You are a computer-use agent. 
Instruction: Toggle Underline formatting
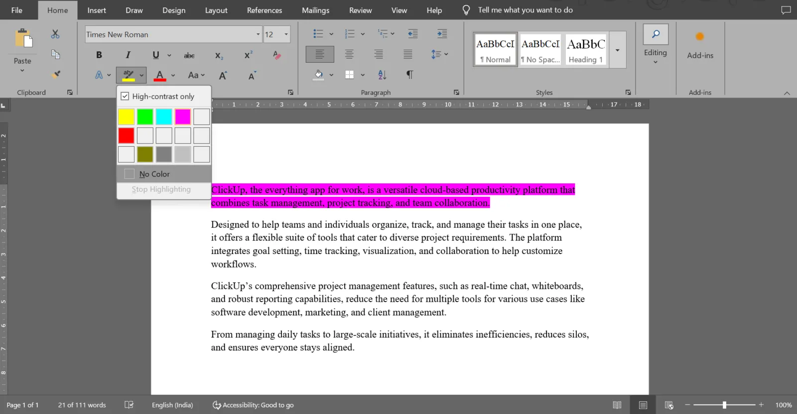coord(156,55)
